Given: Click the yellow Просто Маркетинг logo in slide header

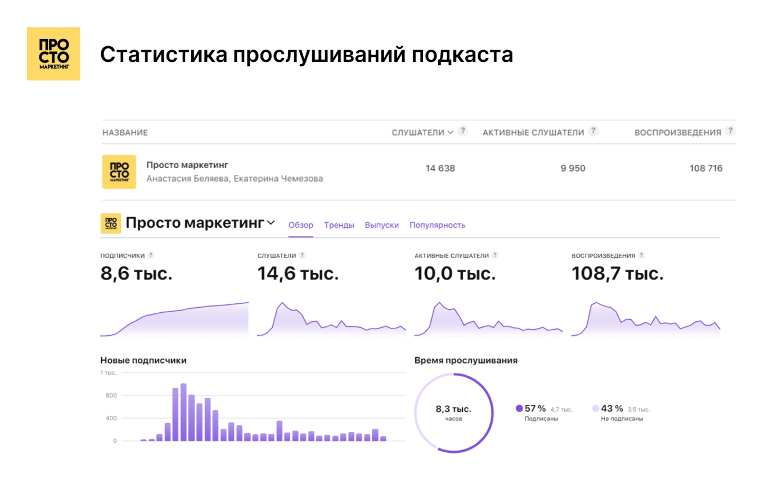Looking at the screenshot, I should tap(53, 53).
